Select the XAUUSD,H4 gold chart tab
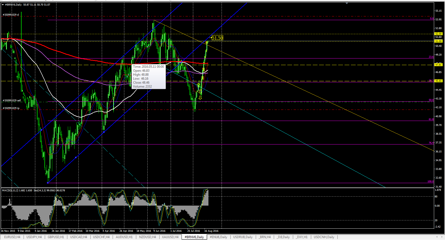Screen dimensions: 445x240 tap(170, 237)
